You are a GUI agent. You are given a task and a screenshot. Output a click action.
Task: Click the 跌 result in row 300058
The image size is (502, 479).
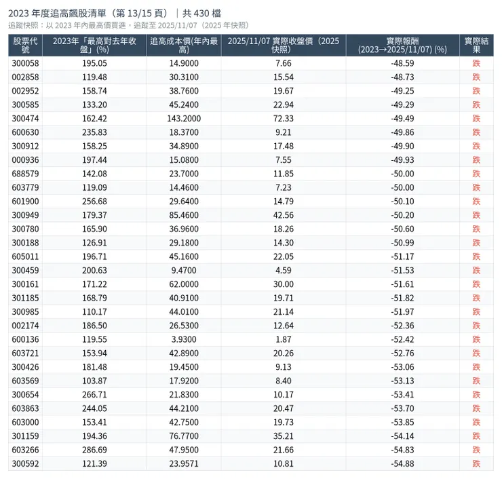476,63
